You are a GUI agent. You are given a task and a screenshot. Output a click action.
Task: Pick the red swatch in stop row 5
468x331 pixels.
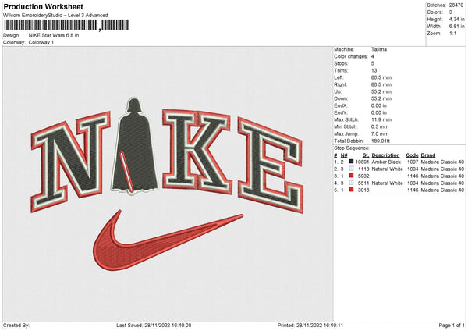[351, 190]
